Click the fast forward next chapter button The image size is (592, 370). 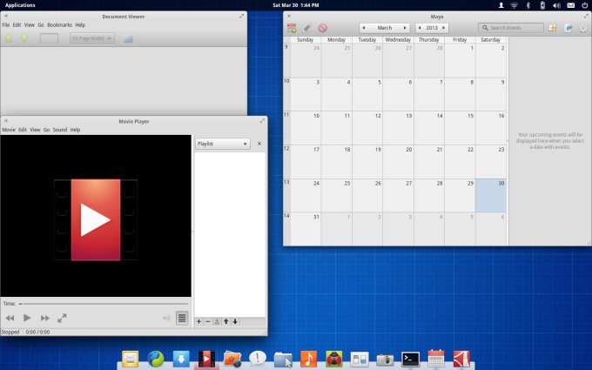click(45, 319)
